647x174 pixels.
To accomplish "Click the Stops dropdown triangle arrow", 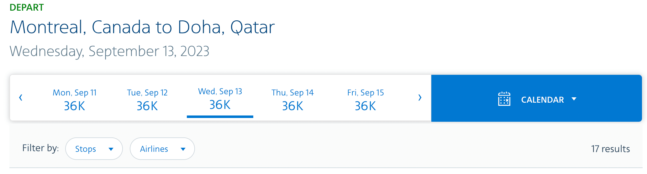I will [111, 149].
